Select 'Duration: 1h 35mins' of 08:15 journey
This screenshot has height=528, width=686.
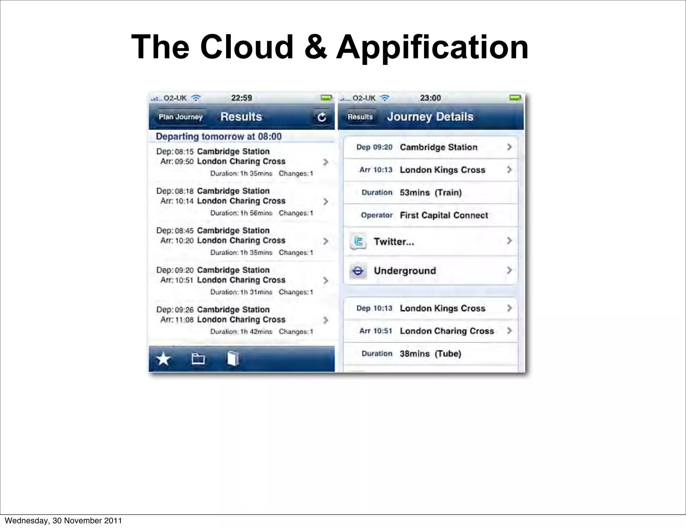click(x=241, y=174)
